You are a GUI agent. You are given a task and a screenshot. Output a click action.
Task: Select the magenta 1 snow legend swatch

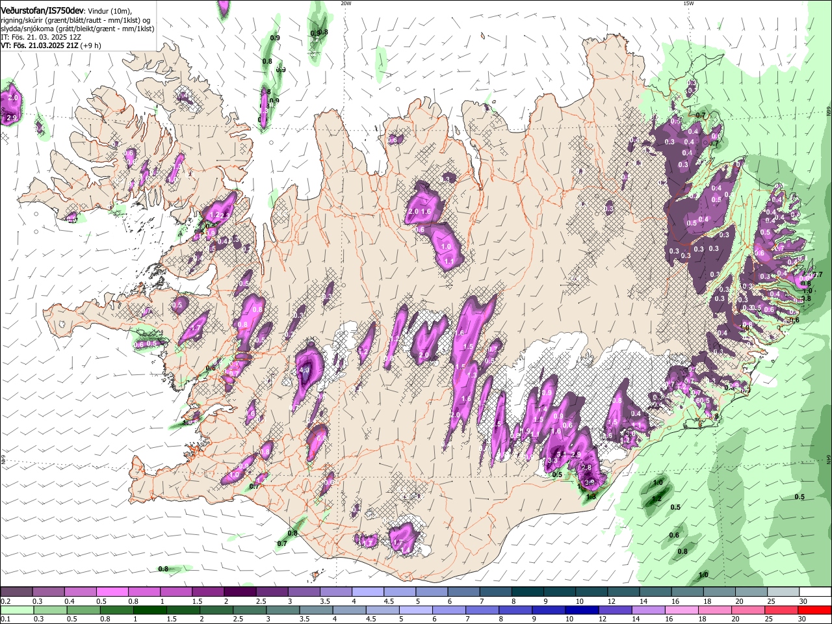(176, 592)
